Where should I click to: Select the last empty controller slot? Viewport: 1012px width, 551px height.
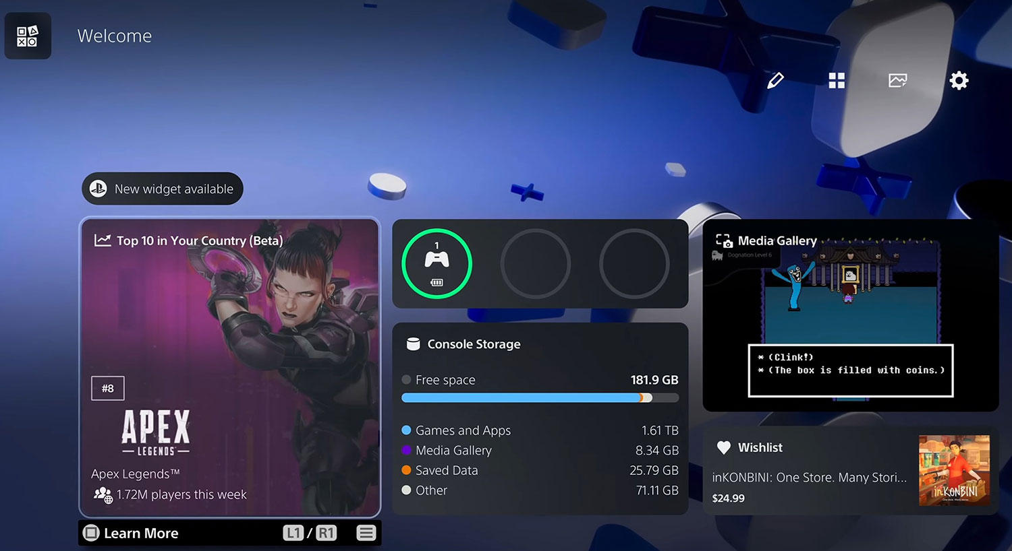pos(634,263)
